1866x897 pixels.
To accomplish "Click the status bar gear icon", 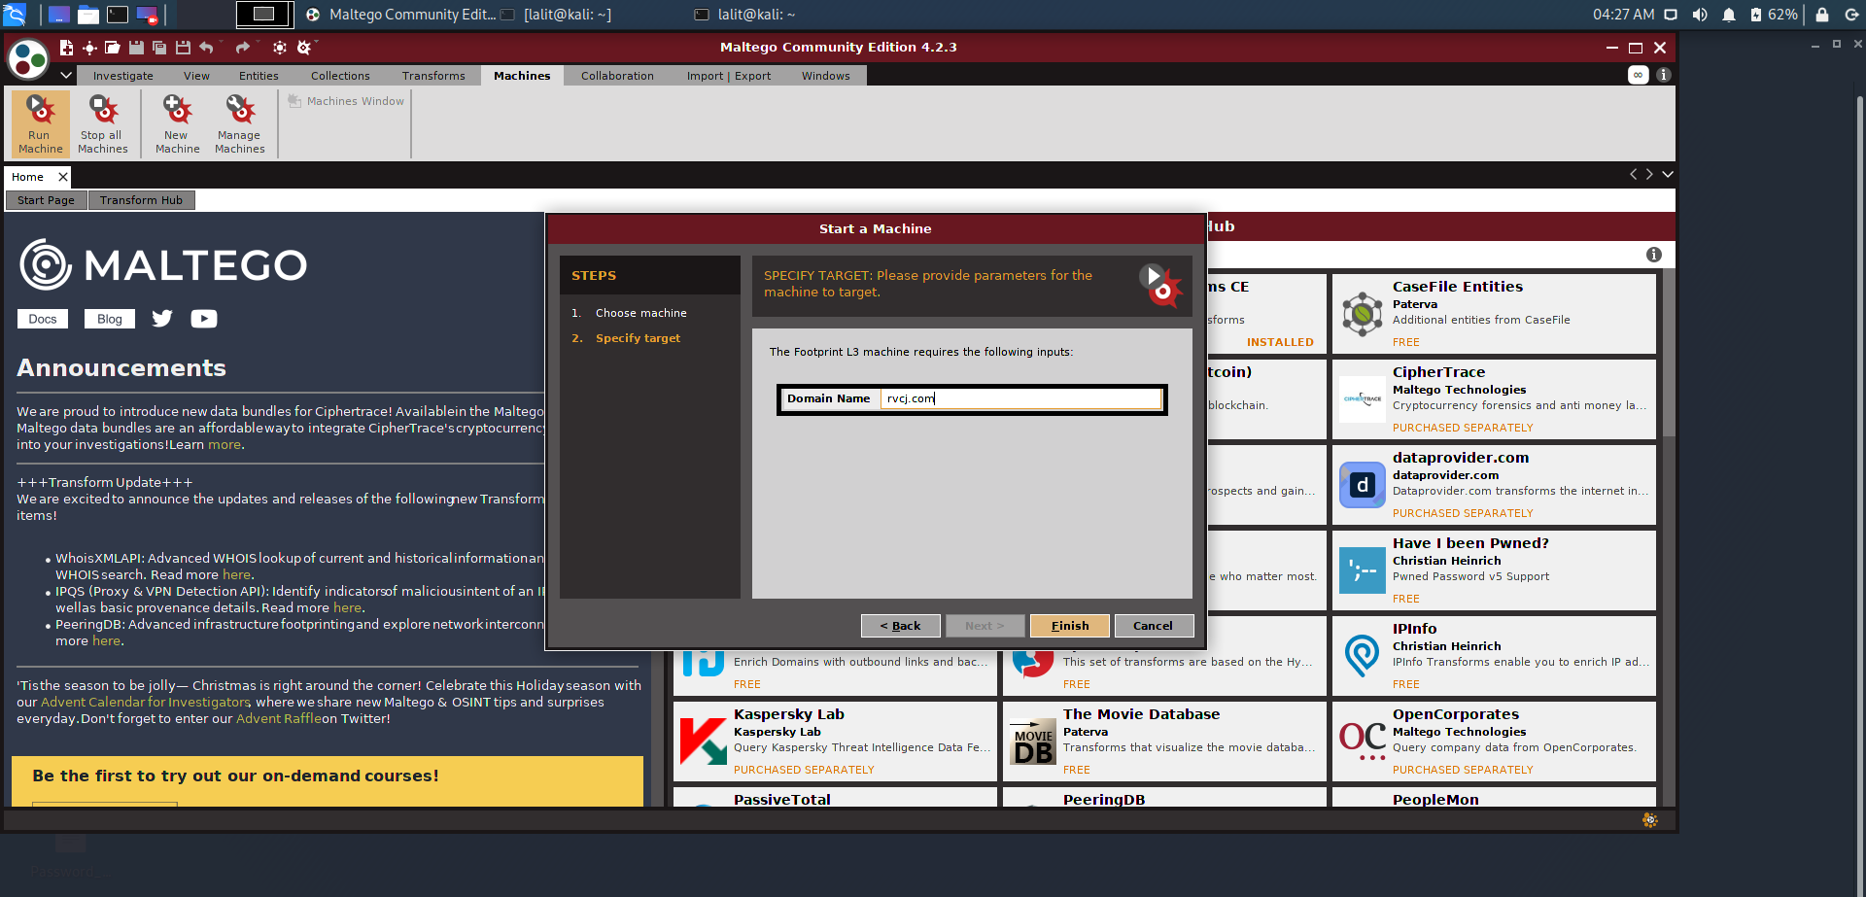I will tap(1650, 820).
